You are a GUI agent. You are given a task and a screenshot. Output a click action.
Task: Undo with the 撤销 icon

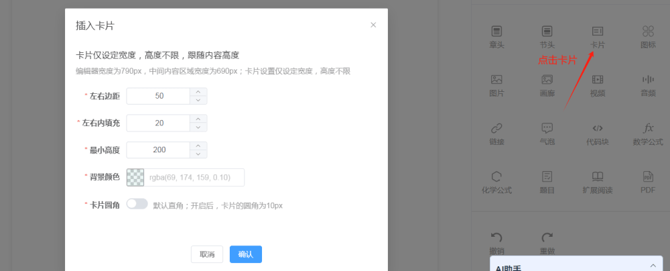496,237
